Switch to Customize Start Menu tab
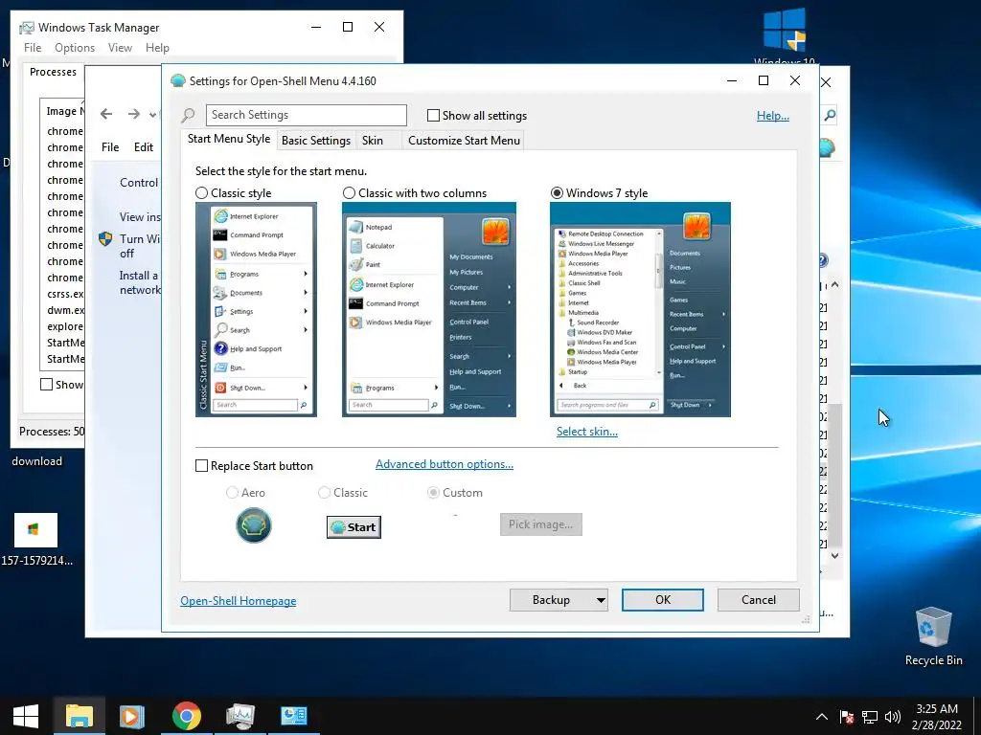981x735 pixels. [465, 141]
